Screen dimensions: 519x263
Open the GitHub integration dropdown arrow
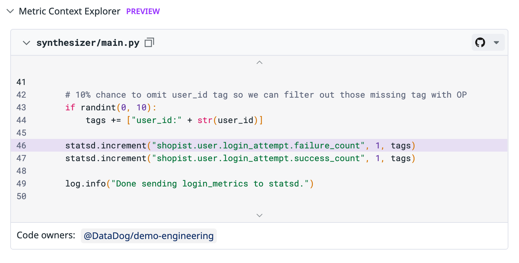[497, 42]
